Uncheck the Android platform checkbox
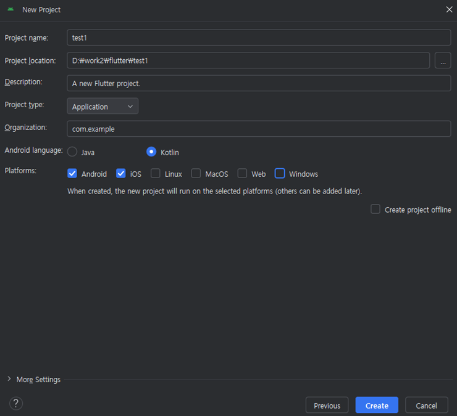This screenshot has width=457, height=416. pyautogui.click(x=72, y=174)
